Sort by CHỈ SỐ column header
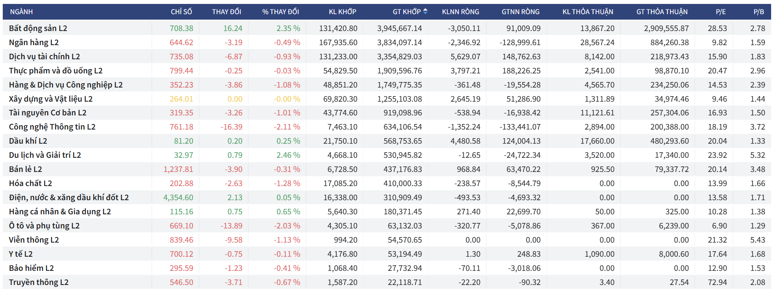 tap(181, 12)
